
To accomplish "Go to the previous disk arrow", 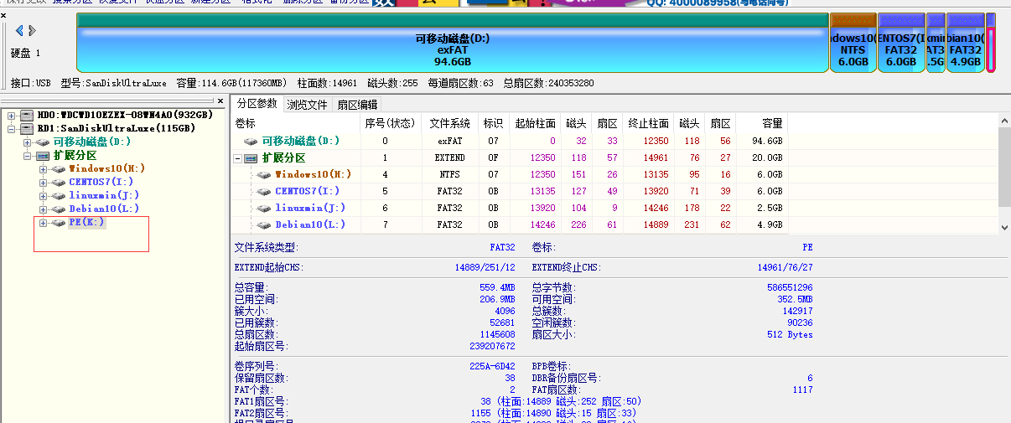I will (19, 31).
